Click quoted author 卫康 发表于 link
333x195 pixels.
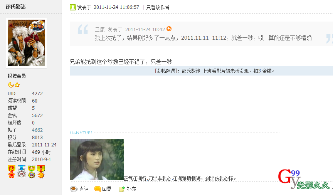pos(109,29)
